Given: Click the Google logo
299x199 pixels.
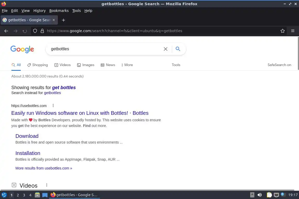Looking at the screenshot, I should [x=22, y=49].
